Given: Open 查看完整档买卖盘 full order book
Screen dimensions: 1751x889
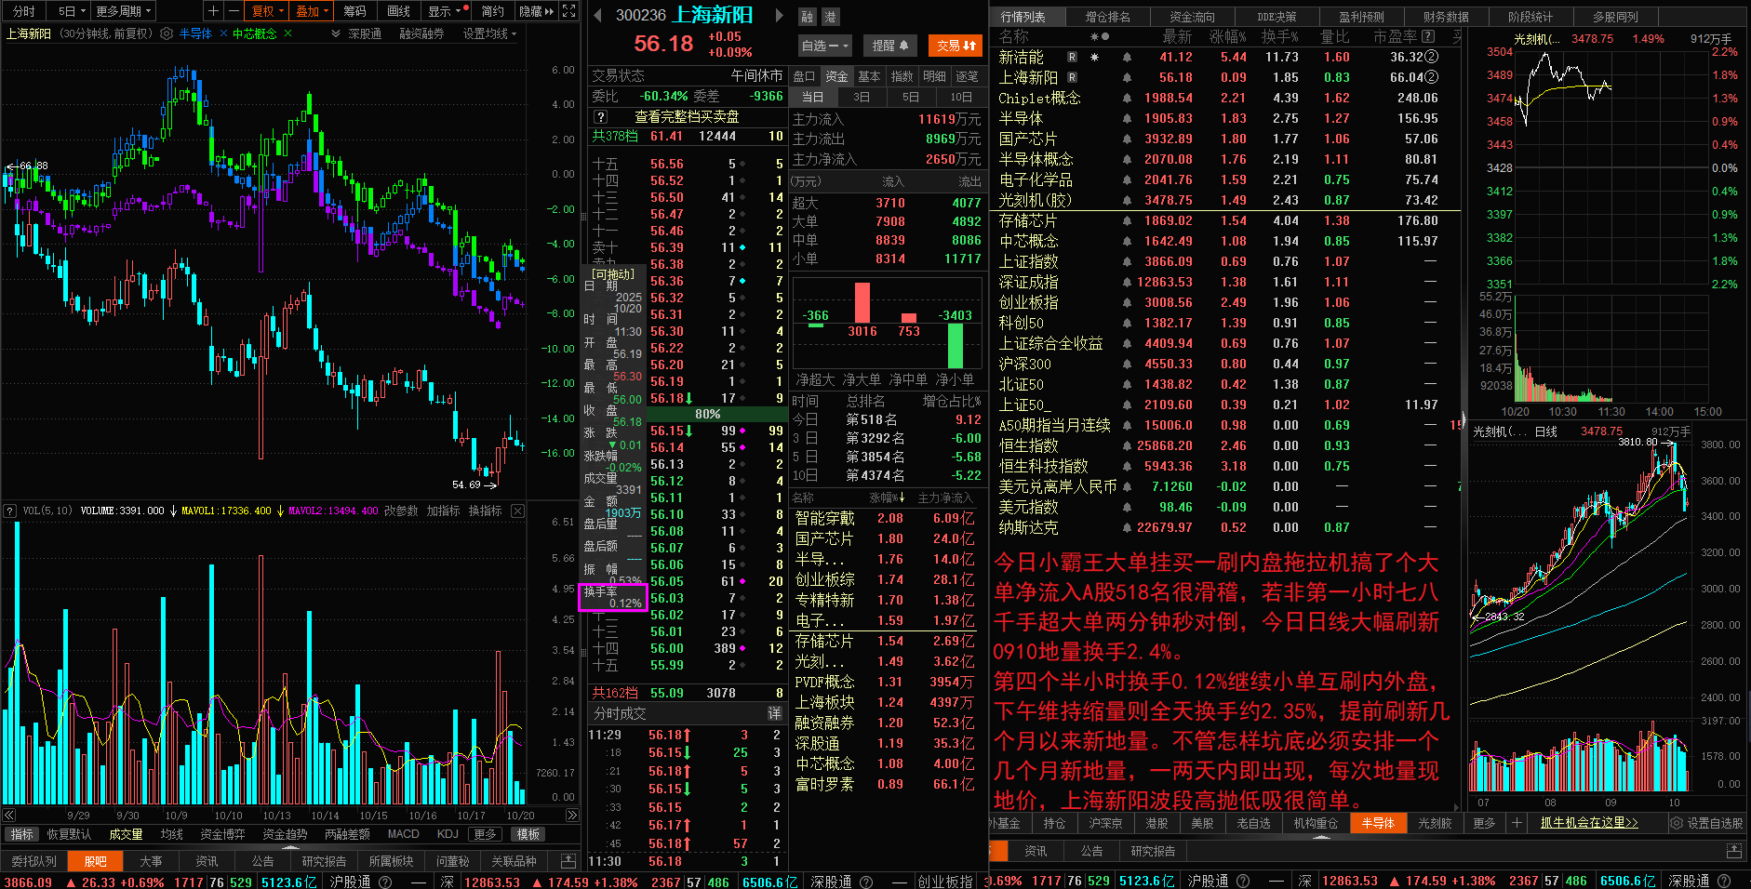Looking at the screenshot, I should pos(687,117).
